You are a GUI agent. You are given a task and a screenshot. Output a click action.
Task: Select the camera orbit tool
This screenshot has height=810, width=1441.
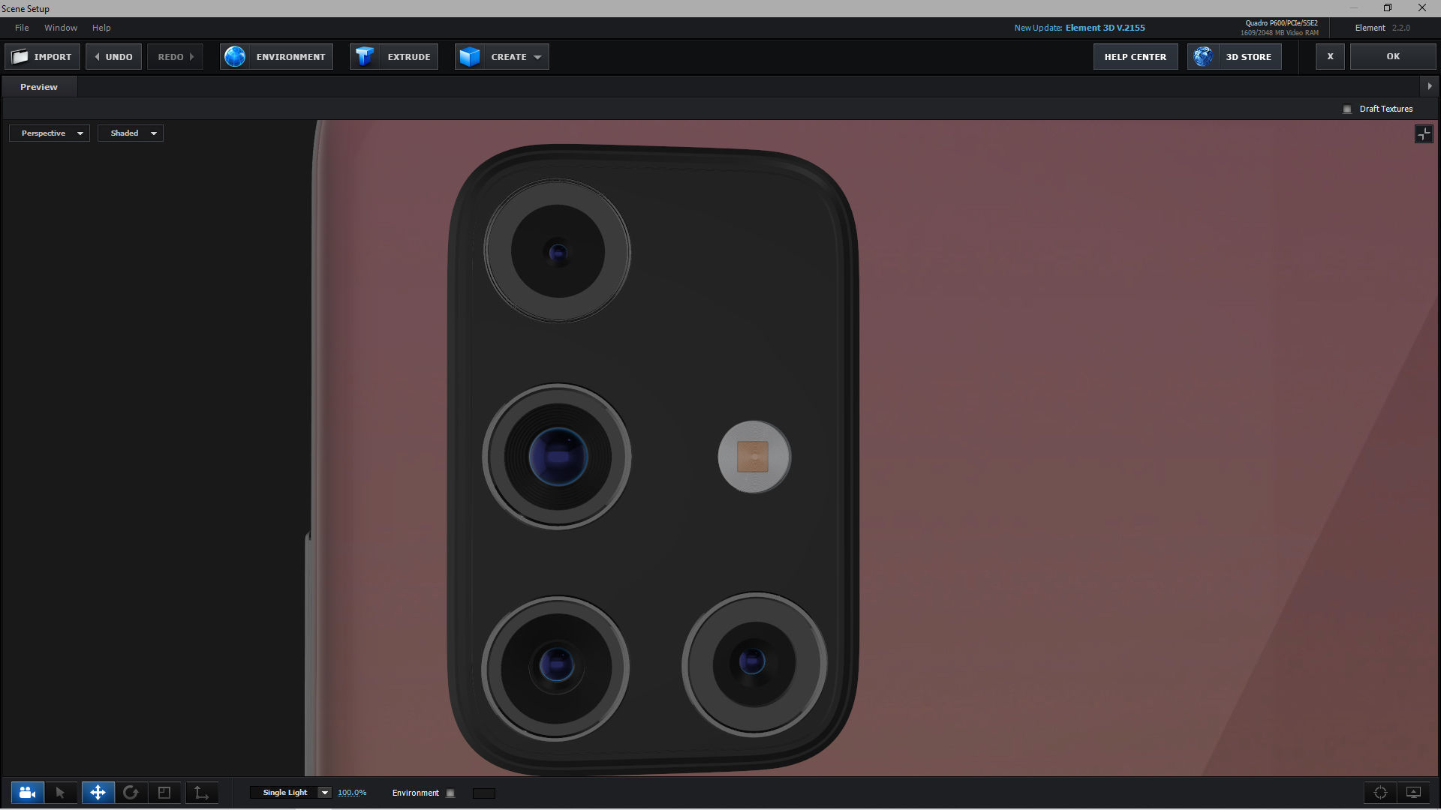(x=27, y=793)
